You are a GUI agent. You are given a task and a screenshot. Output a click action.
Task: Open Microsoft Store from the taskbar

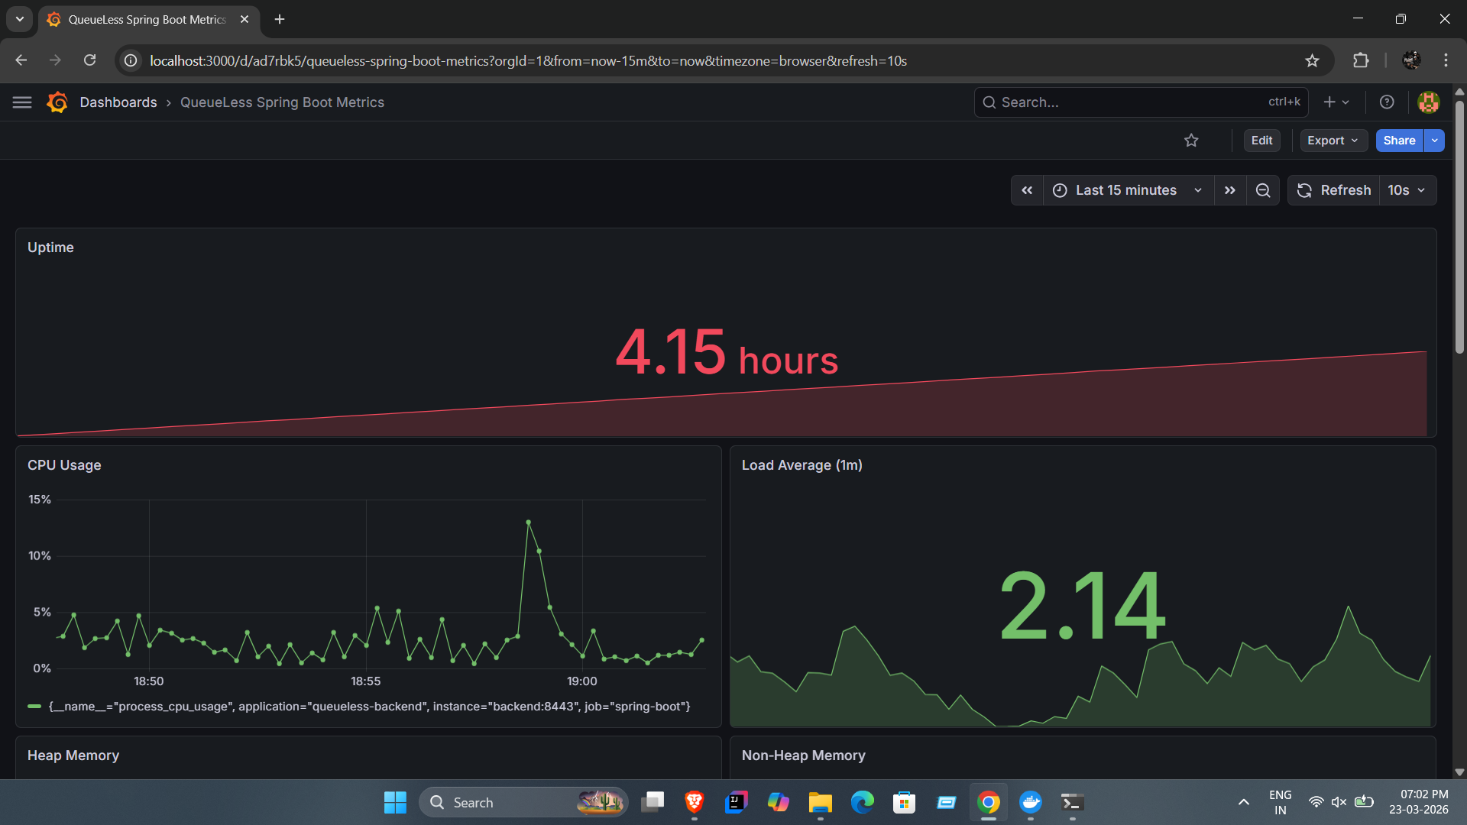(x=904, y=802)
